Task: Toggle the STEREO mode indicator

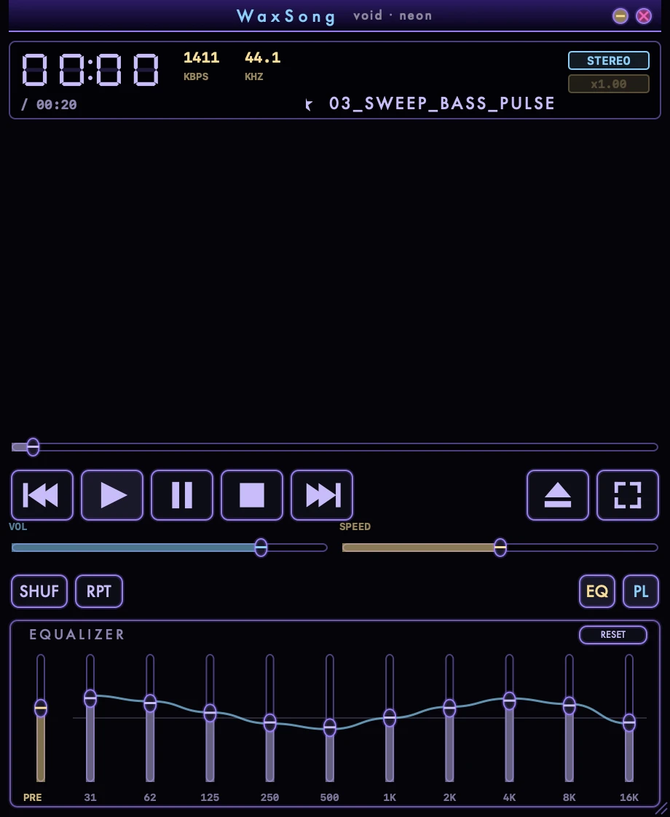Action: pyautogui.click(x=609, y=60)
